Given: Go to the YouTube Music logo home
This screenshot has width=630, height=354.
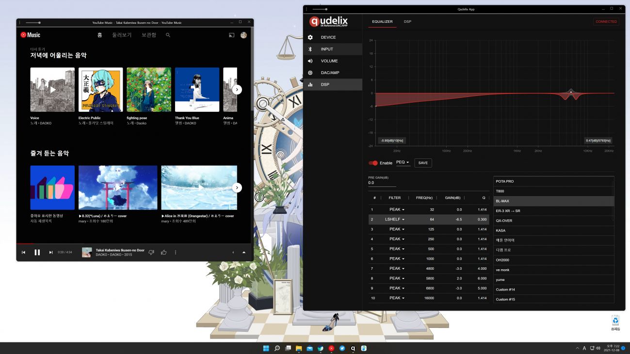Looking at the screenshot, I should tap(31, 35).
